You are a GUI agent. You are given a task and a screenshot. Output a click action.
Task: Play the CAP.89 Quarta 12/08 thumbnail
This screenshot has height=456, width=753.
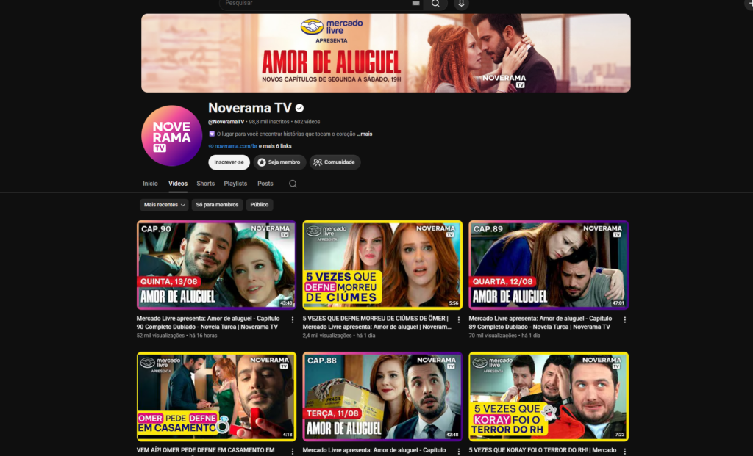click(549, 264)
